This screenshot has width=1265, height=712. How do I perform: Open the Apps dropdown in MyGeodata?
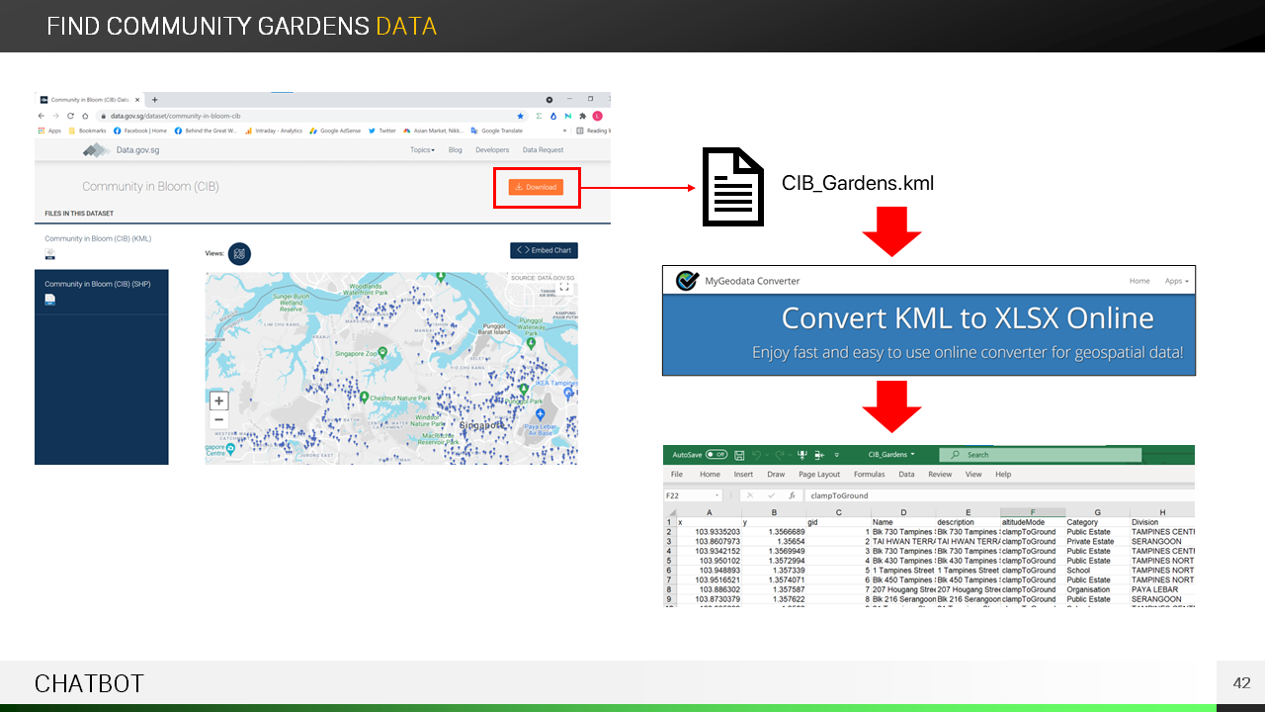[x=1176, y=281]
